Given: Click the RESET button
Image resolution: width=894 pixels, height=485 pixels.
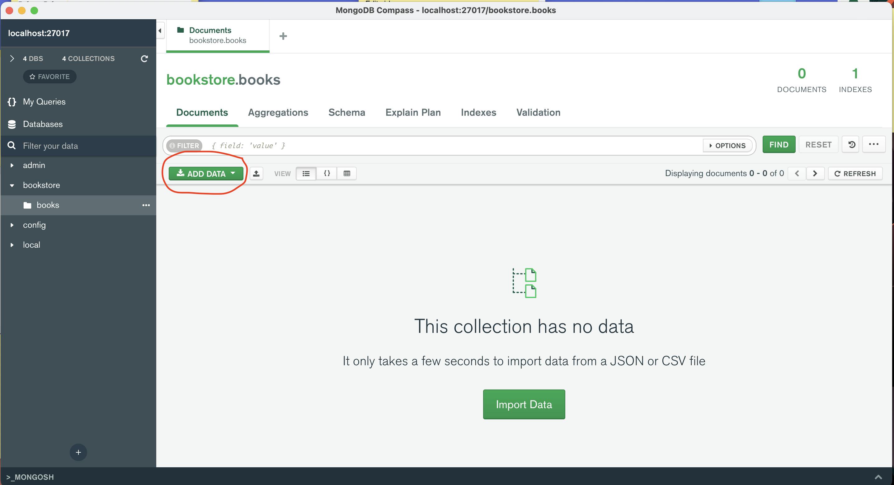Looking at the screenshot, I should [x=818, y=145].
